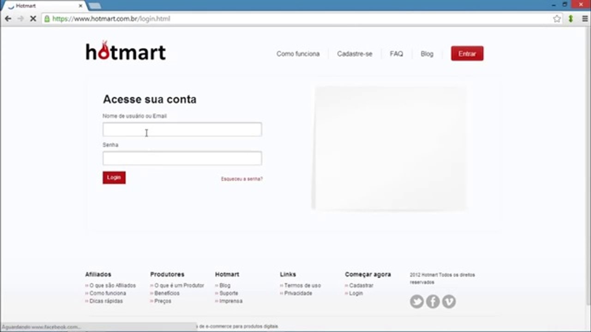Click the red Login button

click(x=114, y=178)
